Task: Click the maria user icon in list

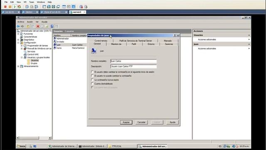Action: (x=55, y=48)
